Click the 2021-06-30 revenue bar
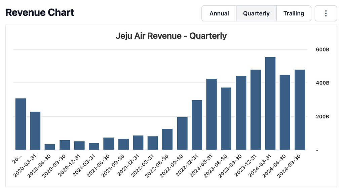The height and width of the screenshot is (193, 343). (x=109, y=144)
